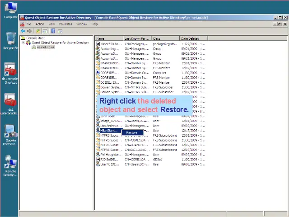Sort by the Name column header
This screenshot has height=217, width=289.
(109, 38)
